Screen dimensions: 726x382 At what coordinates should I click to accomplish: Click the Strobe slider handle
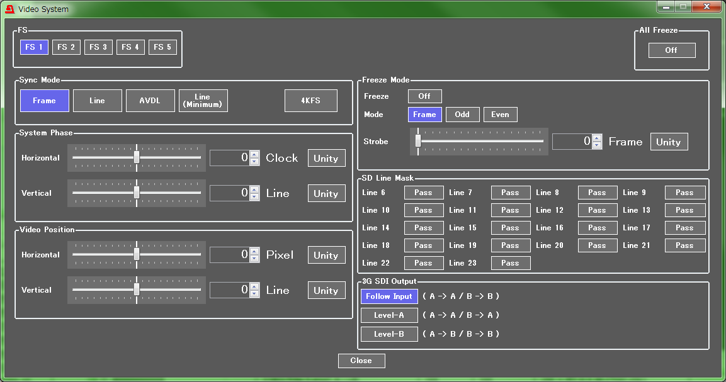coord(417,142)
